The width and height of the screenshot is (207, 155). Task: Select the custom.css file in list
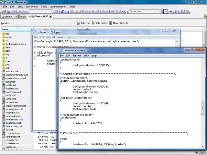coord(9,147)
